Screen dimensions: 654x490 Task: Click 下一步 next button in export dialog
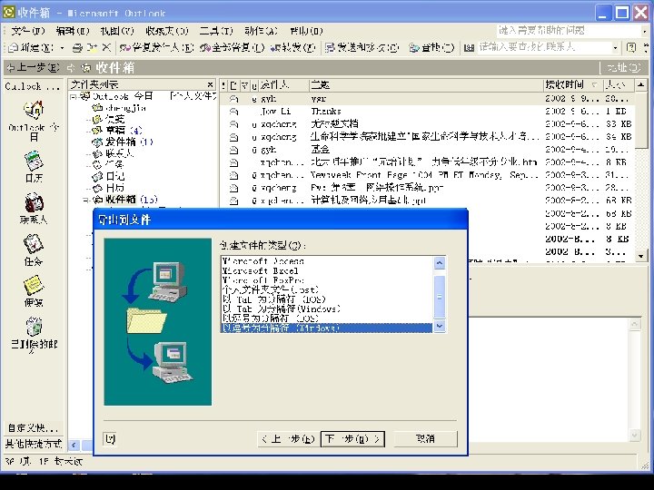352,439
